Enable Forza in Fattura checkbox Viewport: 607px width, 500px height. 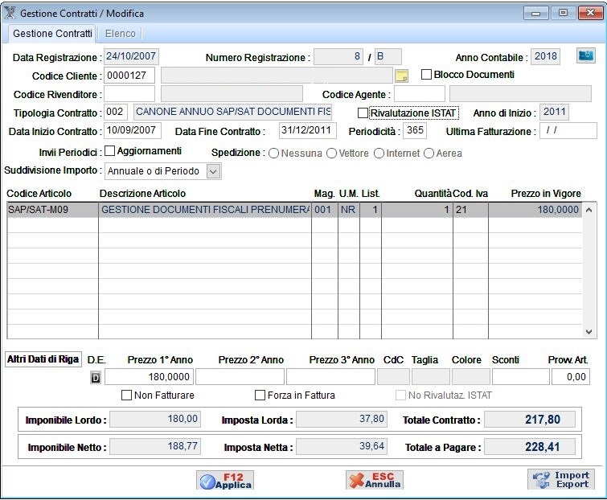(x=260, y=395)
